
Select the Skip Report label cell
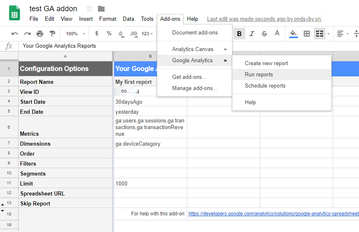(65, 203)
